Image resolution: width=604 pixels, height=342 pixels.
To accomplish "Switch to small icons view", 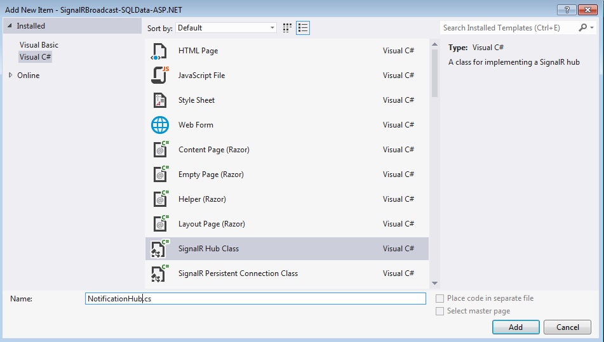I will 288,28.
